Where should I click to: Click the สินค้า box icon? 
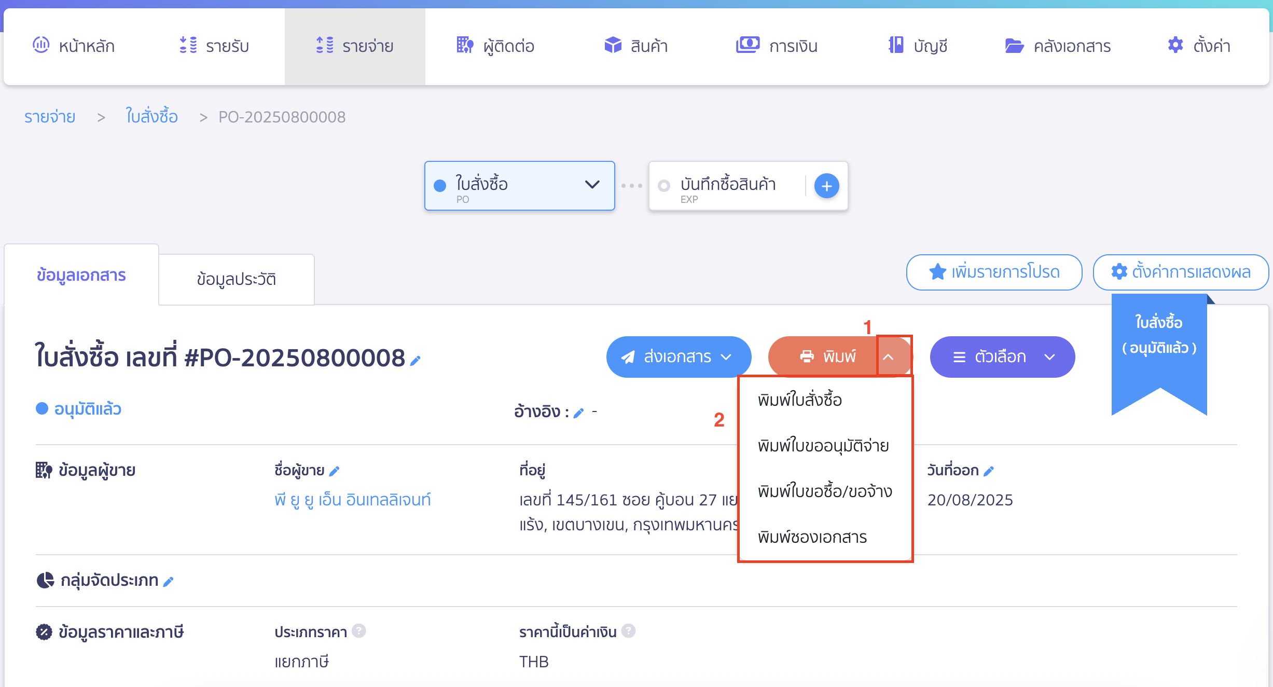(x=613, y=45)
